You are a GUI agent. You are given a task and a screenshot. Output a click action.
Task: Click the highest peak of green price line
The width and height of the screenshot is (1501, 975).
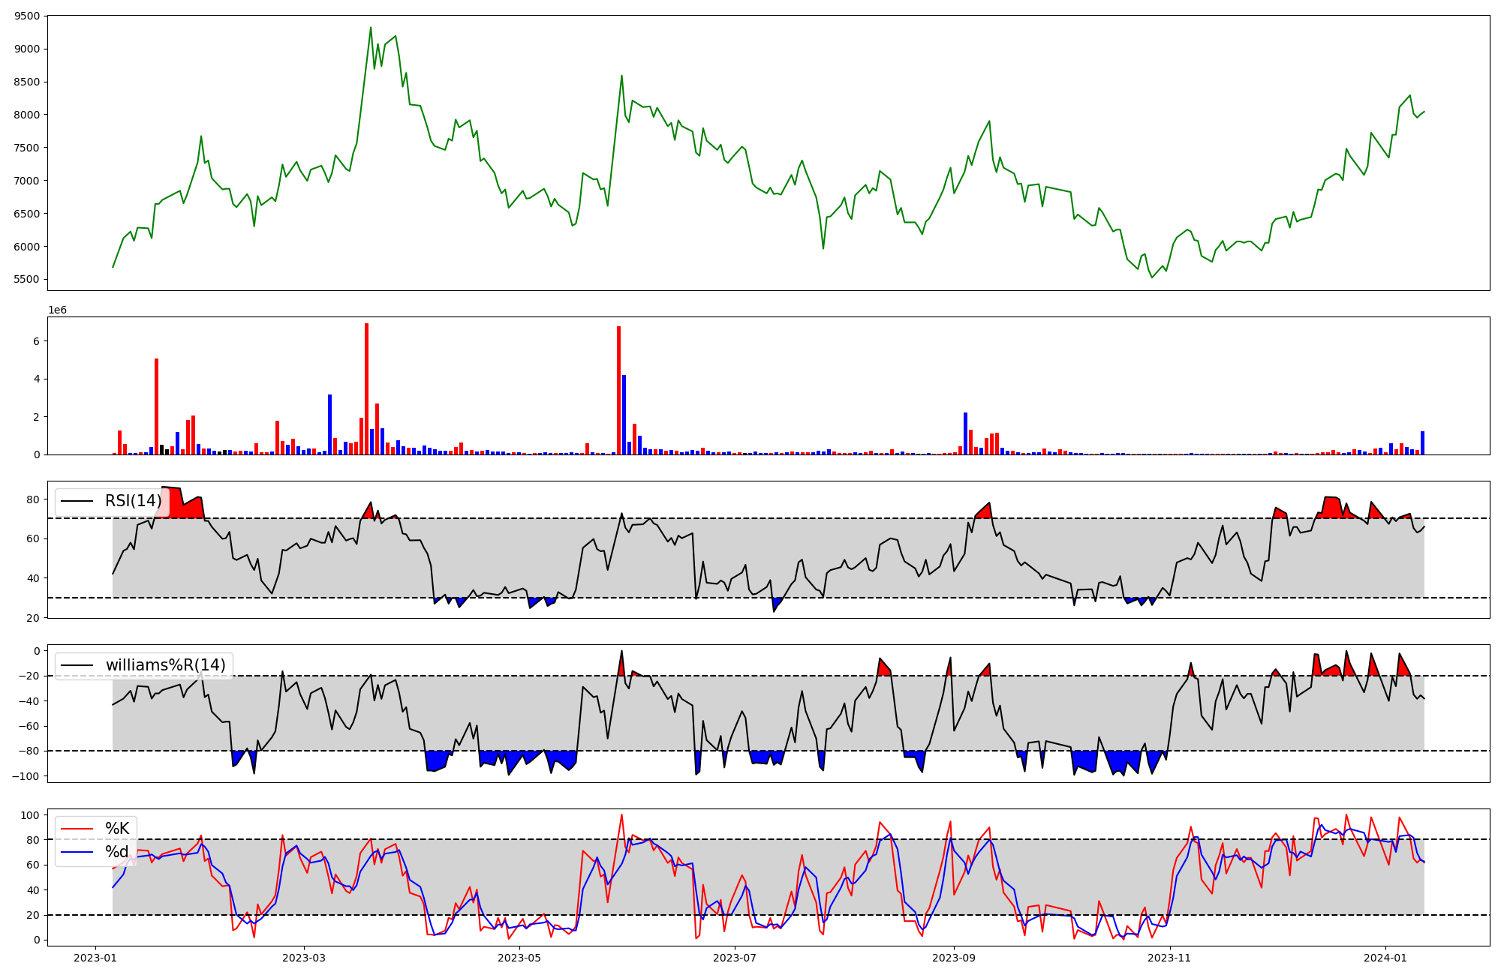[371, 28]
